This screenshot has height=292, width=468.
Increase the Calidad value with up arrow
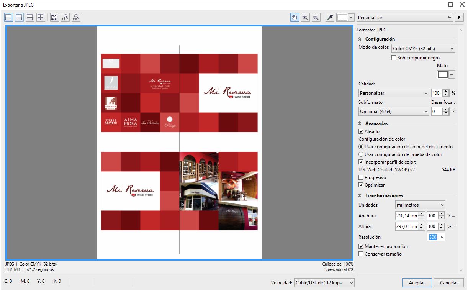(x=445, y=91)
